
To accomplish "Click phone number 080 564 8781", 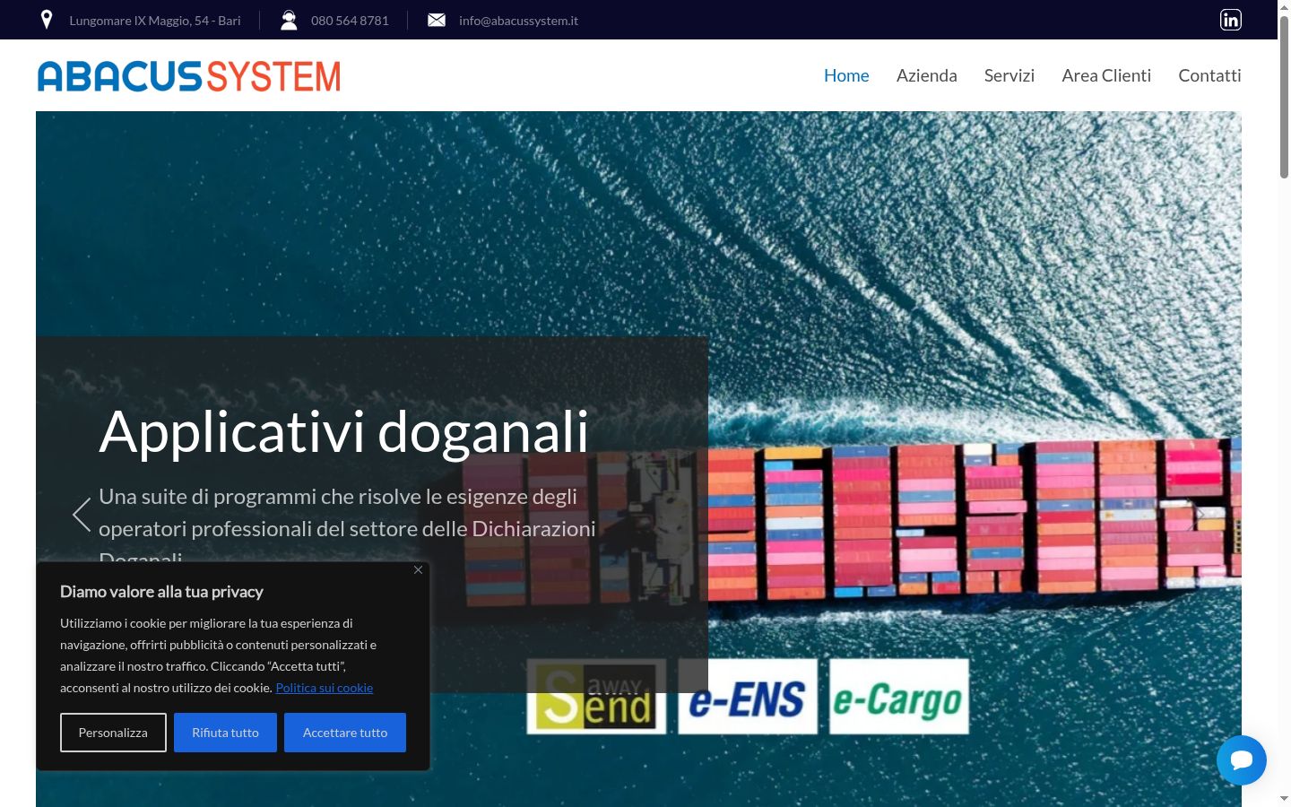I will coord(350,21).
